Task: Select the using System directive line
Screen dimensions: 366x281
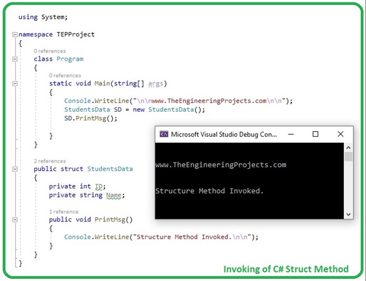Action: pyautogui.click(x=43, y=17)
